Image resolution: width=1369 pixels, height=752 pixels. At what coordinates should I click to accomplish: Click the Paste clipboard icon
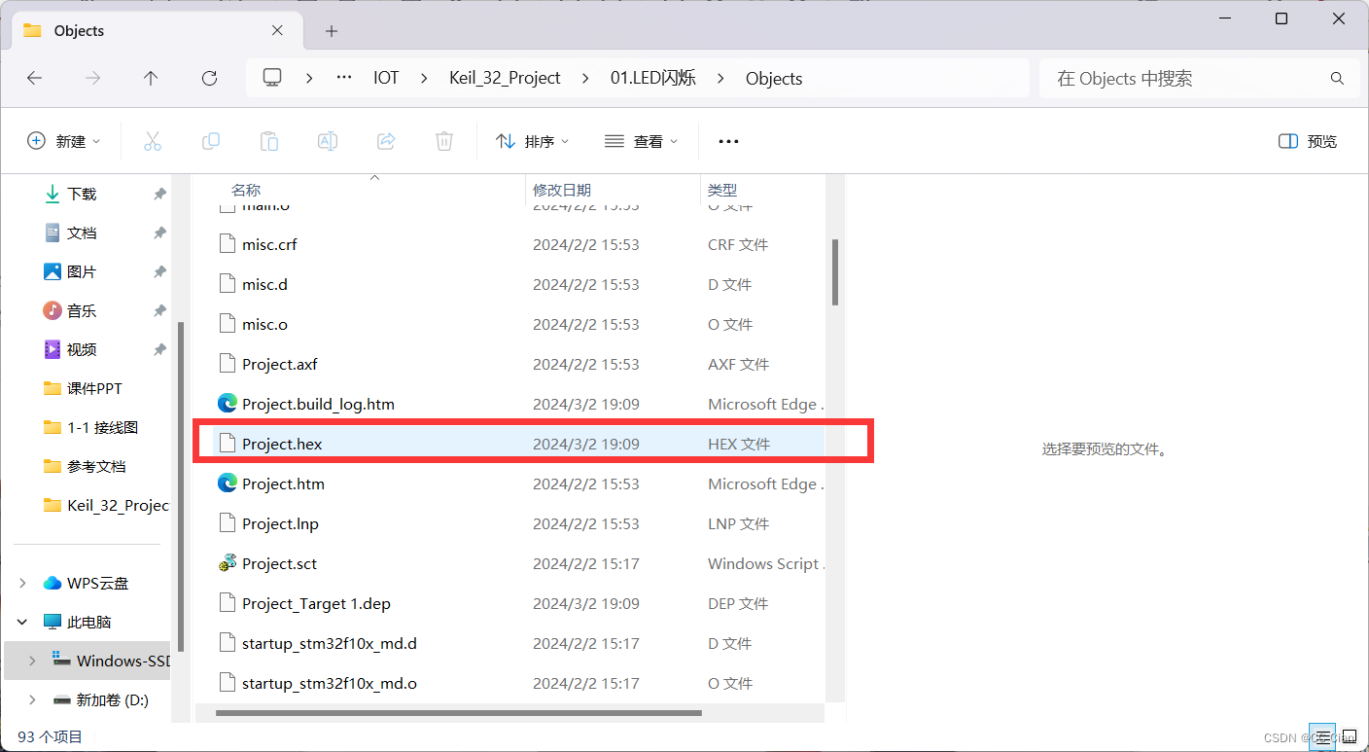(269, 141)
